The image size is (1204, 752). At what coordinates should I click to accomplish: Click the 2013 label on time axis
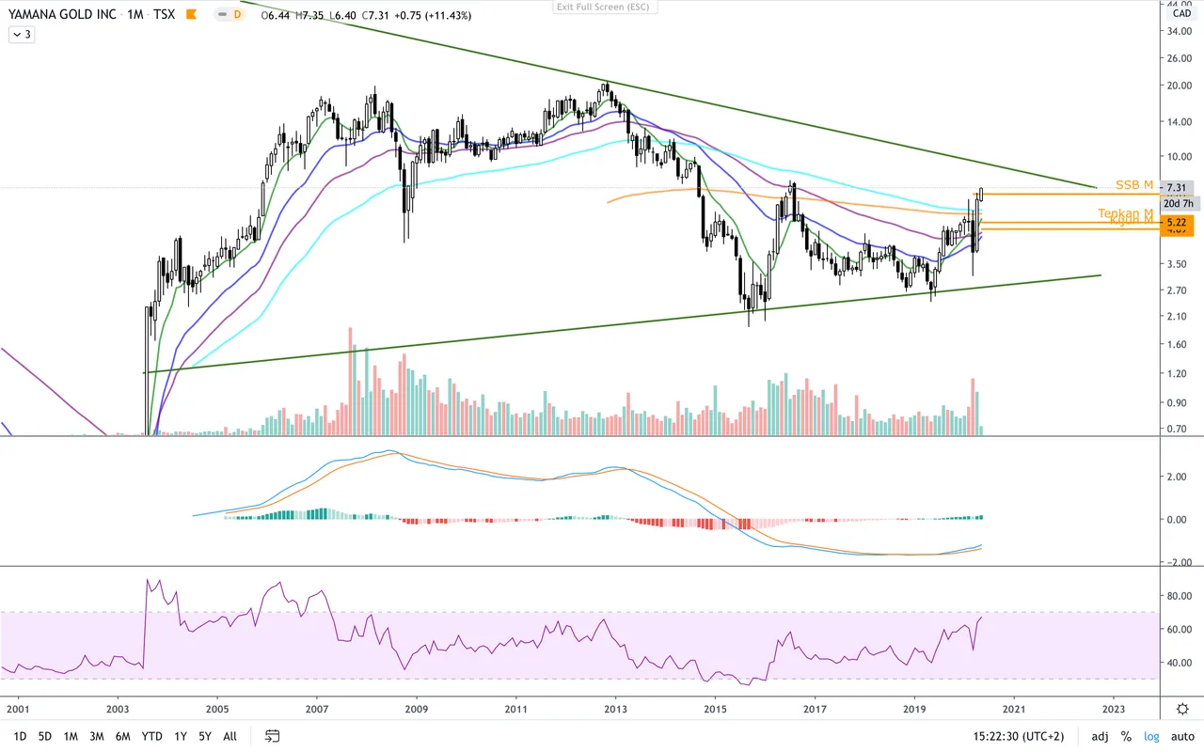615,709
